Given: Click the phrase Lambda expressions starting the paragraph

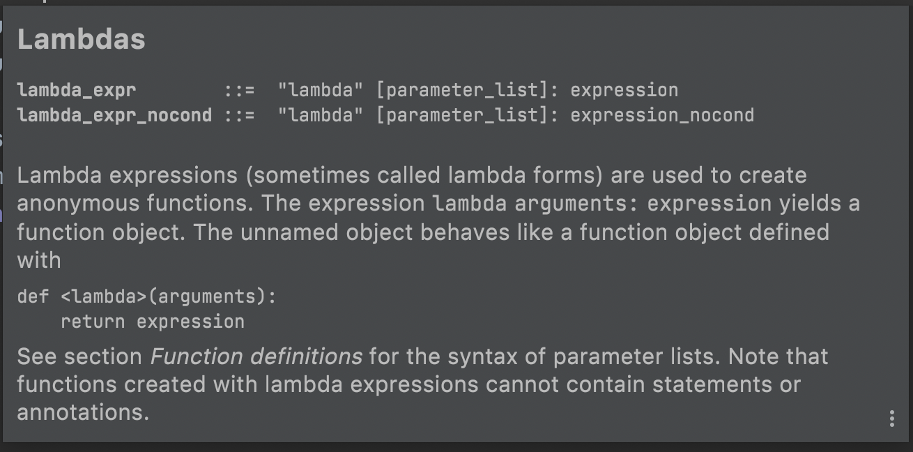Looking at the screenshot, I should [x=128, y=175].
